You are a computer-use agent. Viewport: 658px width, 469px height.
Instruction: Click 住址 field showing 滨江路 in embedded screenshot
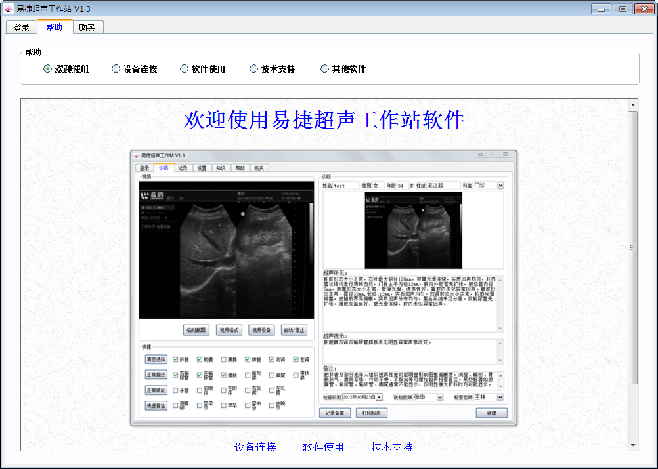pyautogui.click(x=443, y=185)
